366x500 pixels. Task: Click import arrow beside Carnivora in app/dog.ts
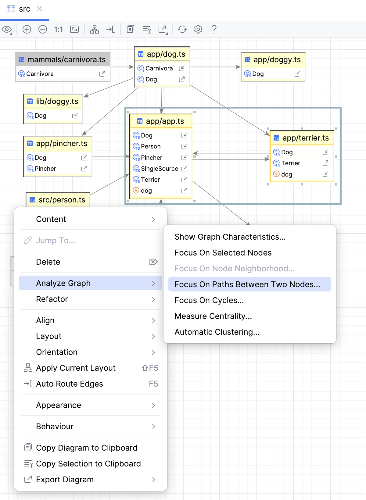pos(182,68)
